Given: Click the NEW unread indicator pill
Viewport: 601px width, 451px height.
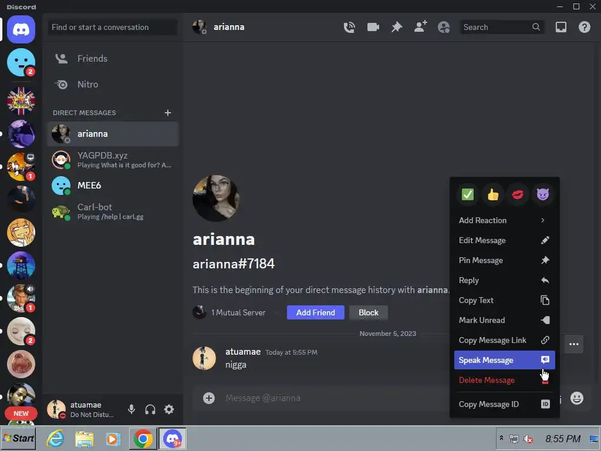Looking at the screenshot, I should [21, 413].
